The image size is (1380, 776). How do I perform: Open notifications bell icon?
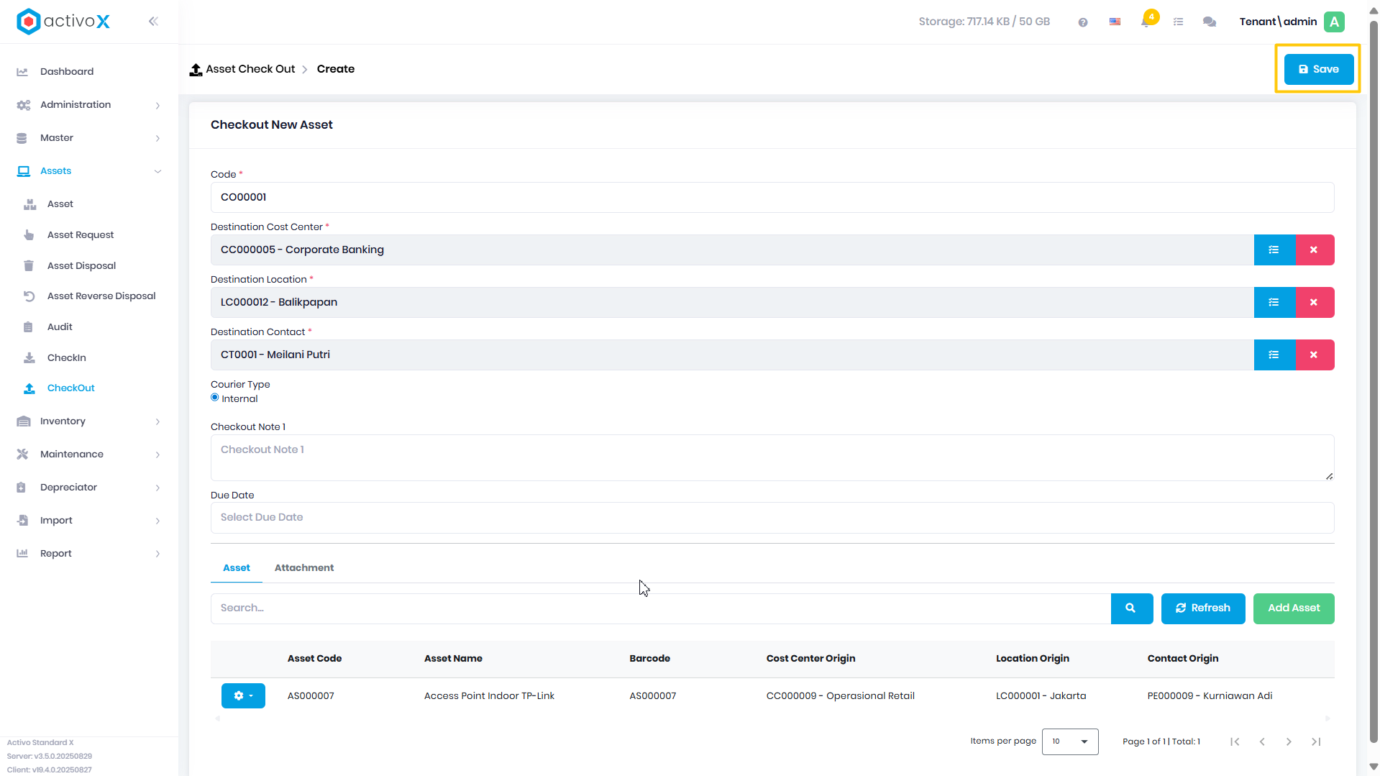click(1146, 22)
